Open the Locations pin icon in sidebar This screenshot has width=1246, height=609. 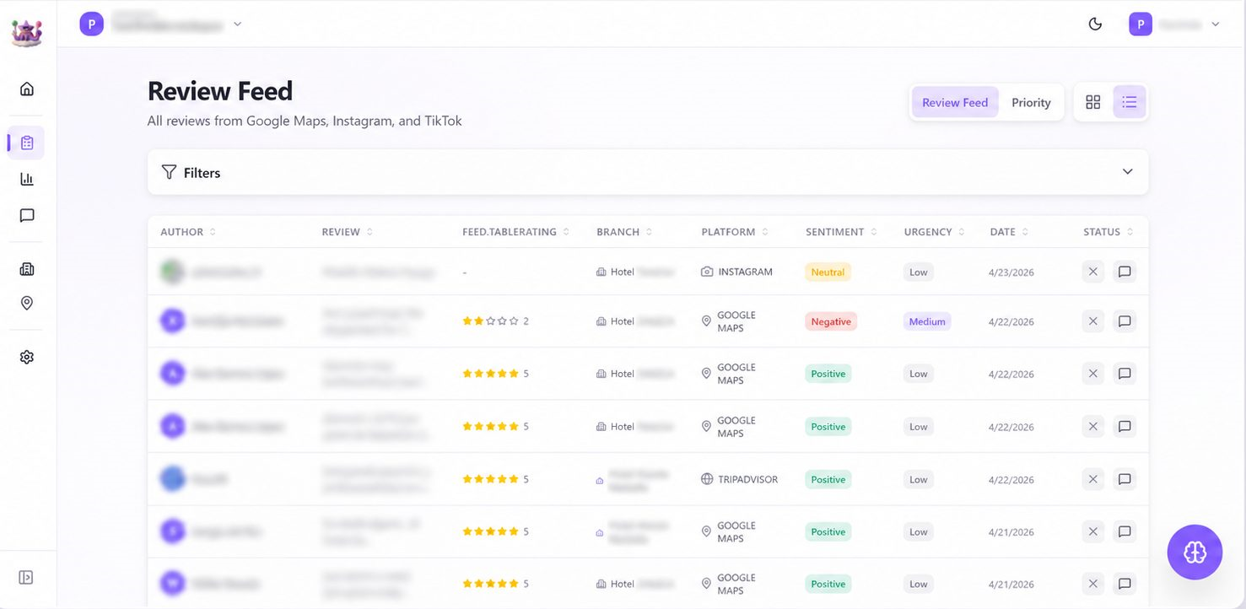[x=27, y=303]
